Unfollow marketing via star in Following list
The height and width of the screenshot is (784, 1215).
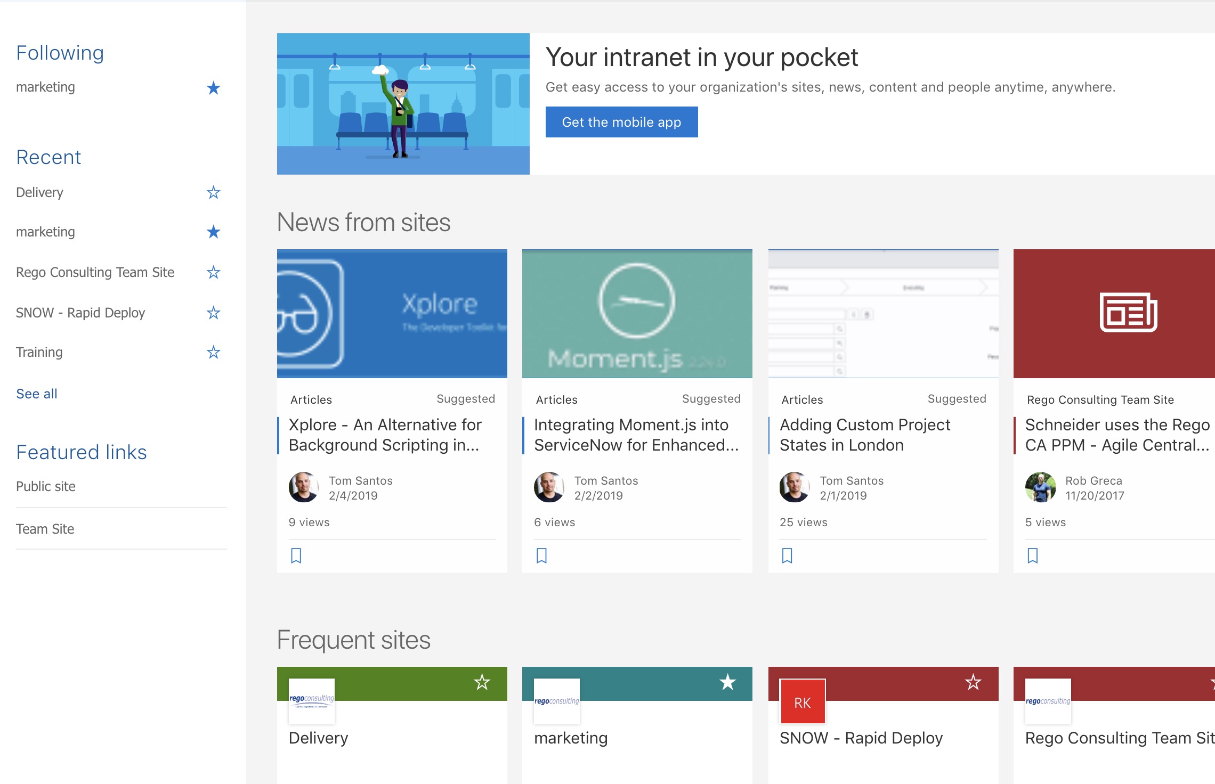pyautogui.click(x=213, y=88)
